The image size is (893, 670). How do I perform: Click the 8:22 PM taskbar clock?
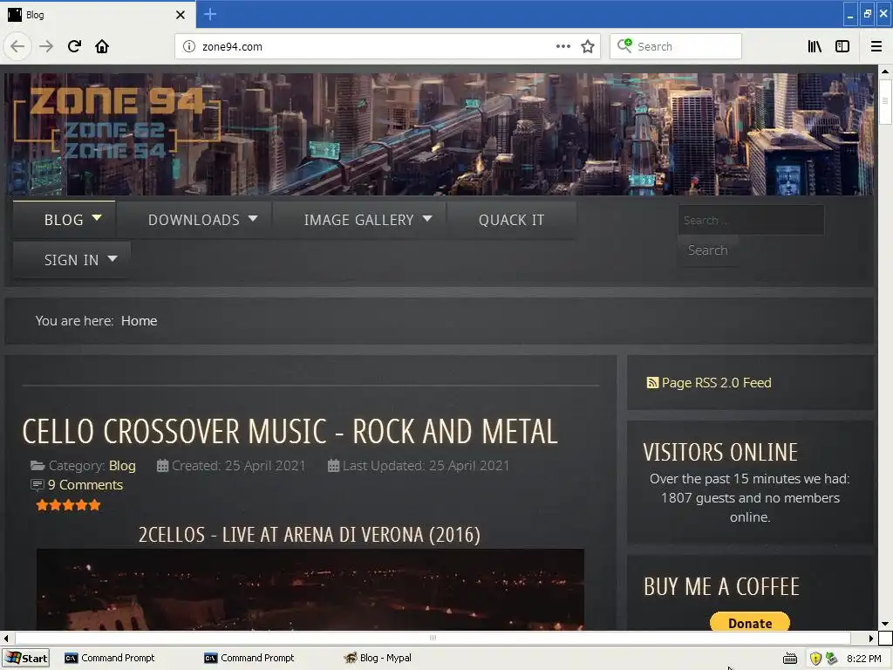tap(864, 659)
